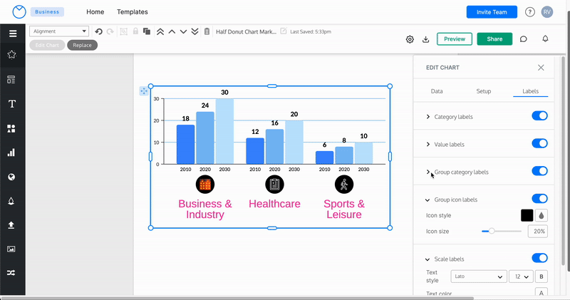Open the Alignment dropdown

[59, 31]
